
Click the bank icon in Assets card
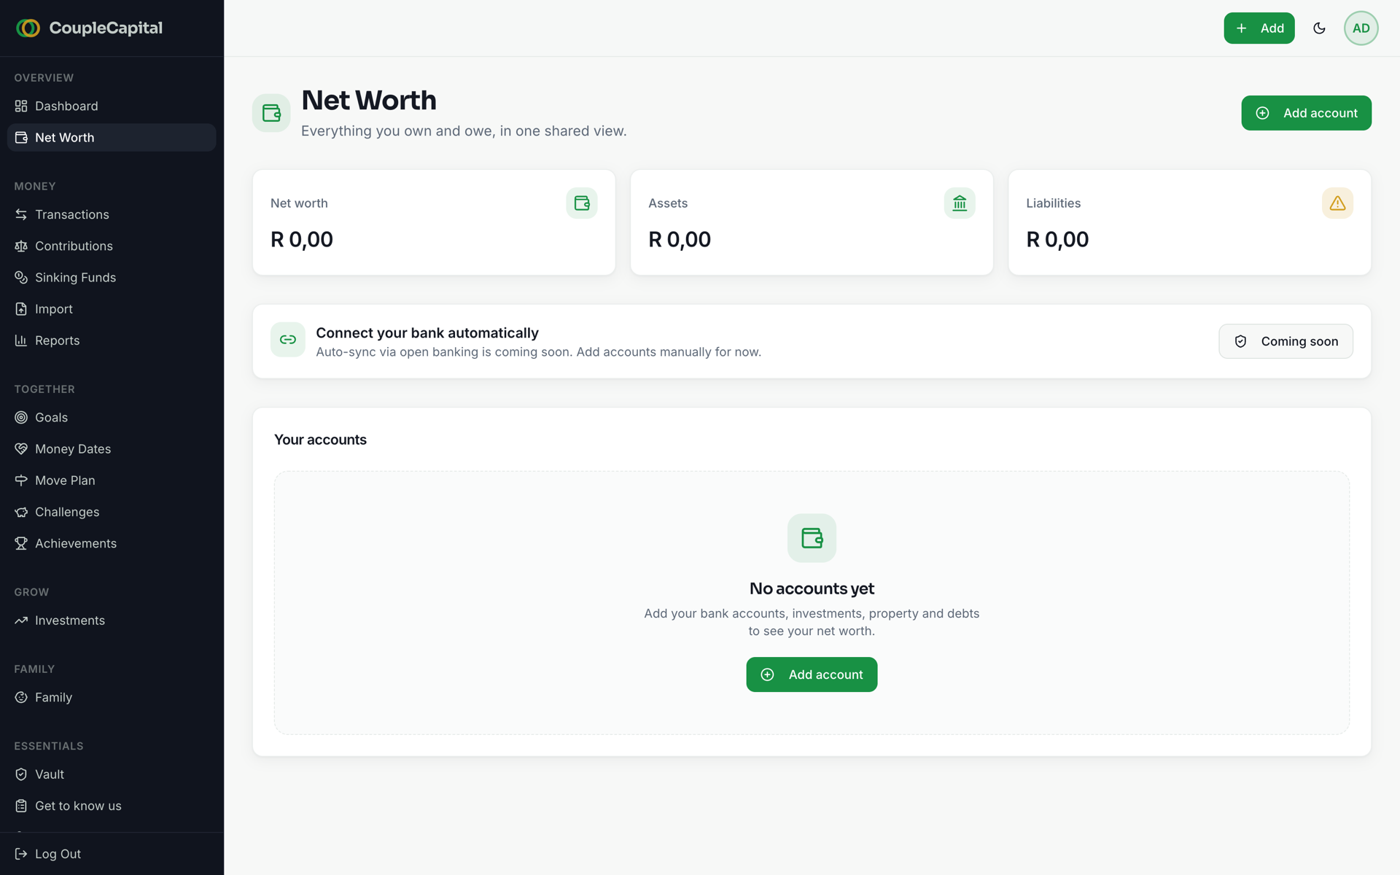click(960, 203)
